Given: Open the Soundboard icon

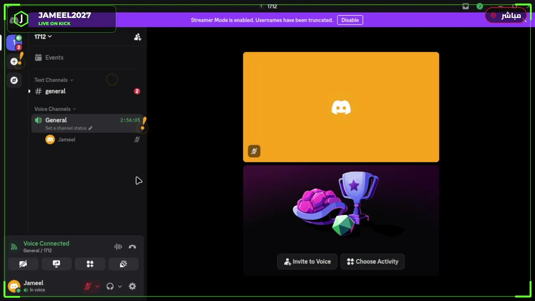Looking at the screenshot, I should coord(123,264).
